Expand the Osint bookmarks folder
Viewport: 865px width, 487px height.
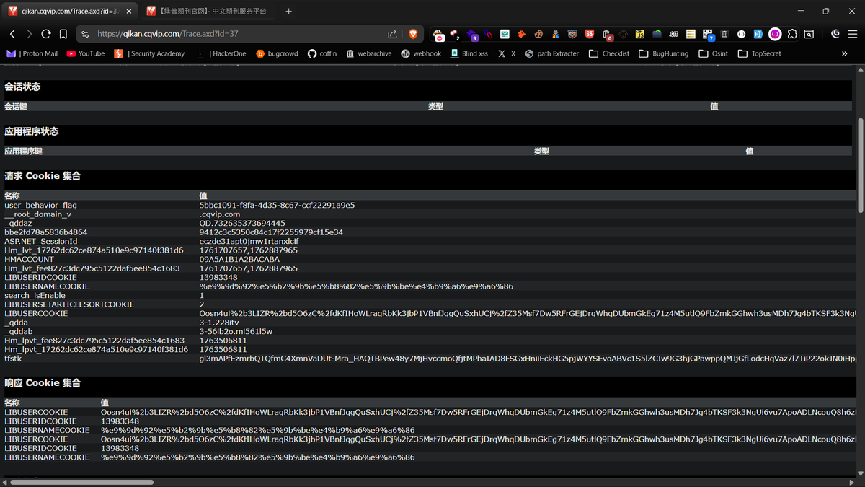pos(713,53)
